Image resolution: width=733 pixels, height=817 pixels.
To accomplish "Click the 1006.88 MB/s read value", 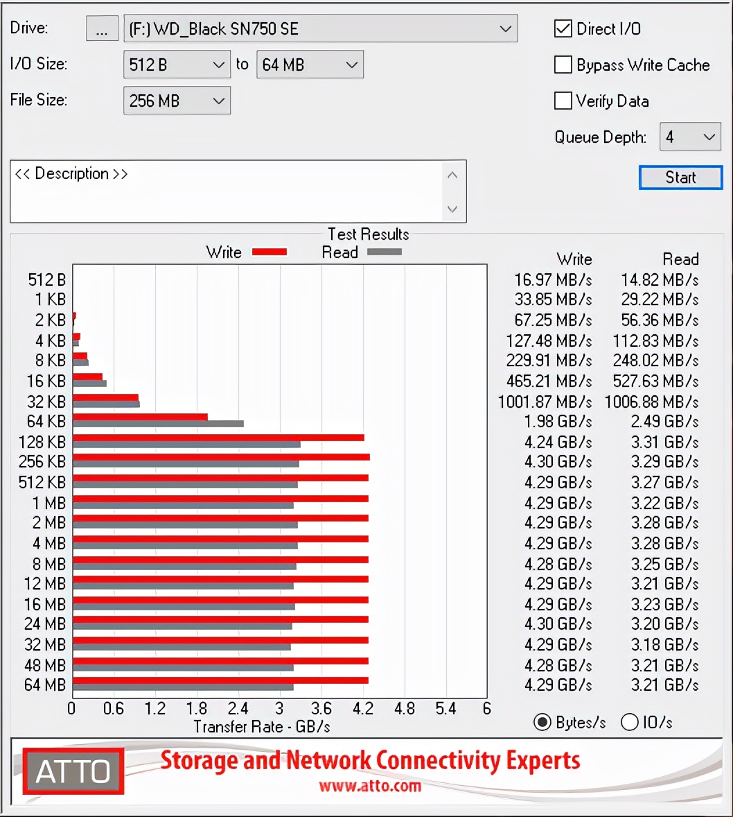I will pos(651,402).
